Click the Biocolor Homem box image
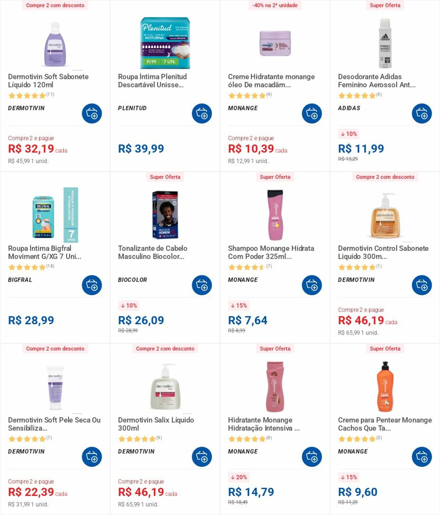440x515 pixels. (165, 215)
